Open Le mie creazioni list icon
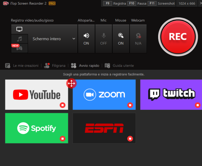The height and width of the screenshot is (166, 202). point(7,65)
